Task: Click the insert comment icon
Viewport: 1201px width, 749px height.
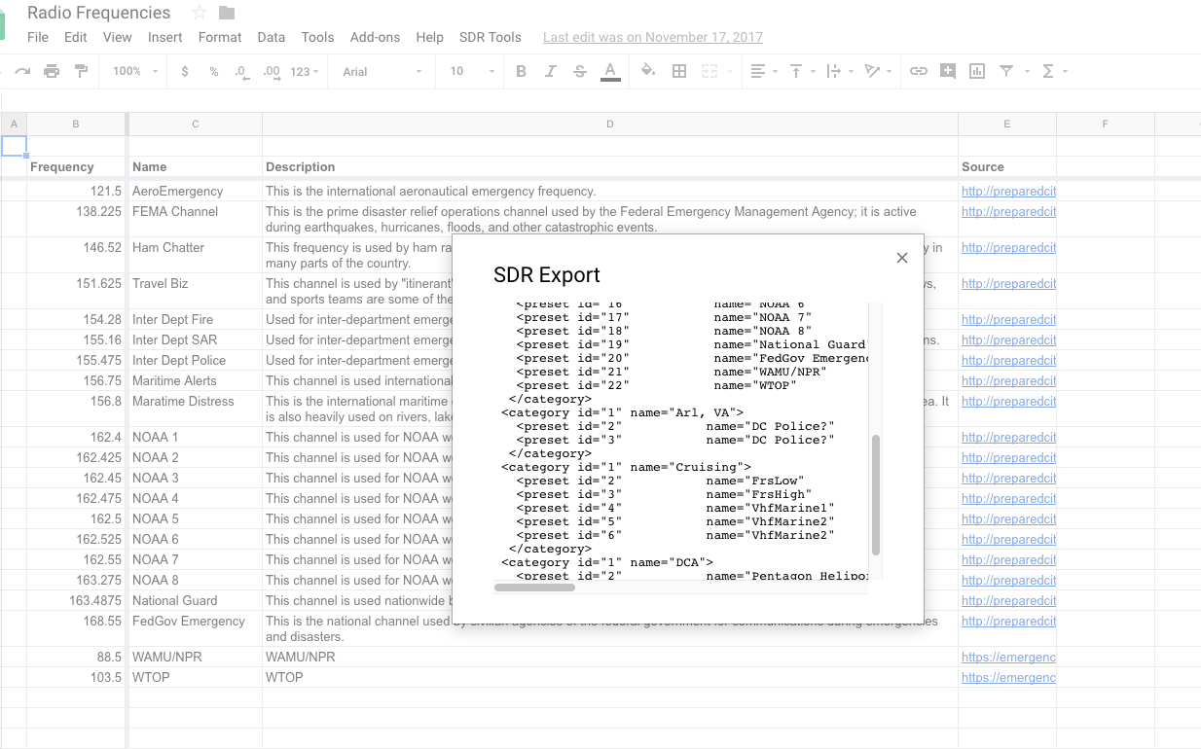Action: [x=948, y=71]
